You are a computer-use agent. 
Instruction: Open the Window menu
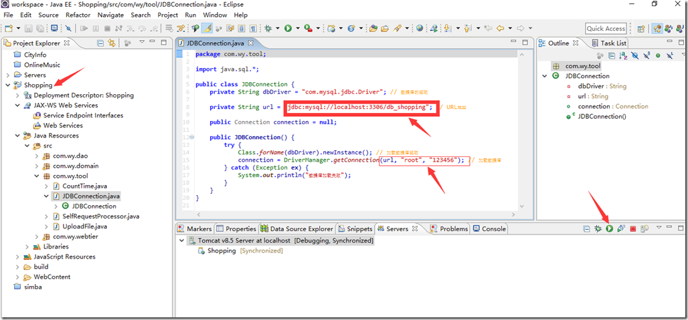pyautogui.click(x=215, y=15)
